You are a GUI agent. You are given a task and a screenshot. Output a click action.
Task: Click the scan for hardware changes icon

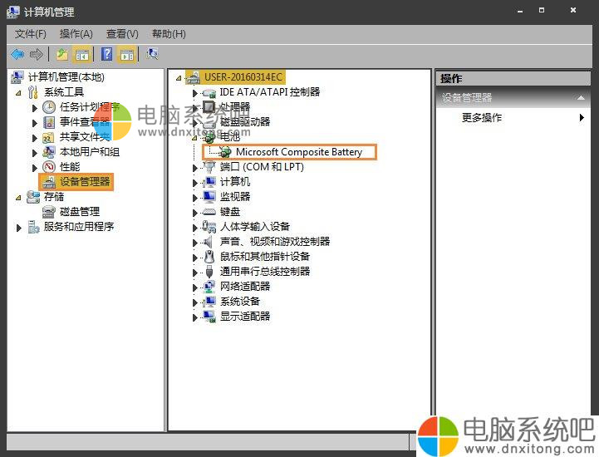coord(152,54)
